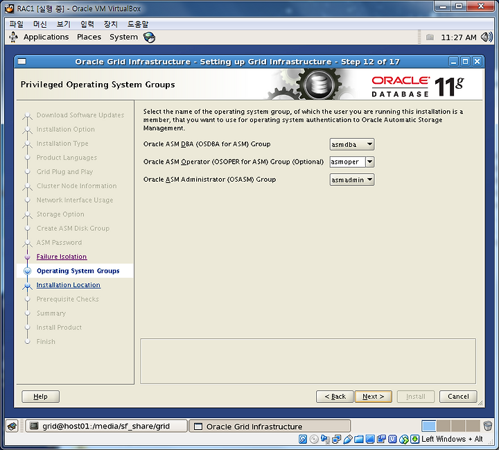Image resolution: width=499 pixels, height=450 pixels.
Task: Go to the Installation Location step link
Action: (x=69, y=285)
